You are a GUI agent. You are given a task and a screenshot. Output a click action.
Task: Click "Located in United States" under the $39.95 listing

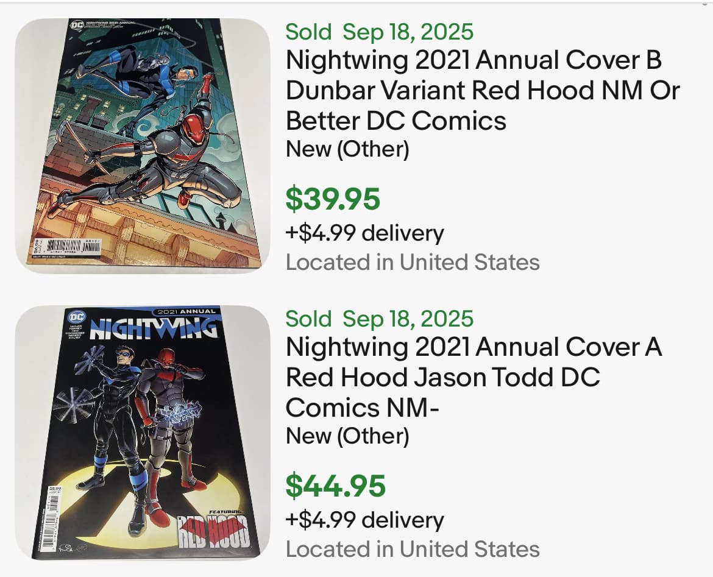tap(413, 262)
